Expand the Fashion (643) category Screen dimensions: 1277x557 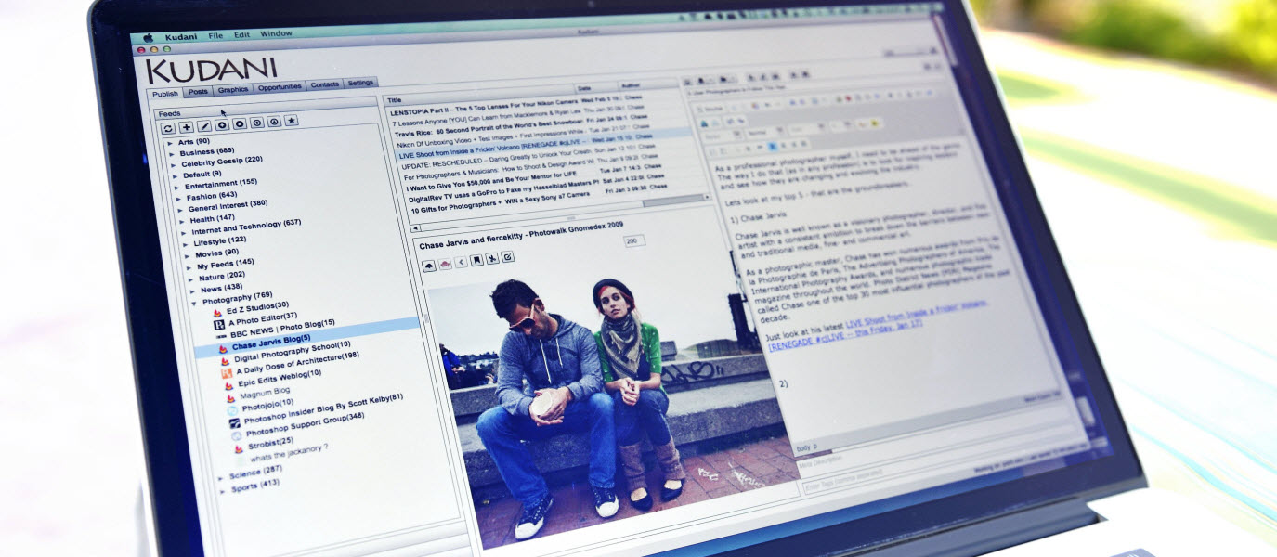179,199
